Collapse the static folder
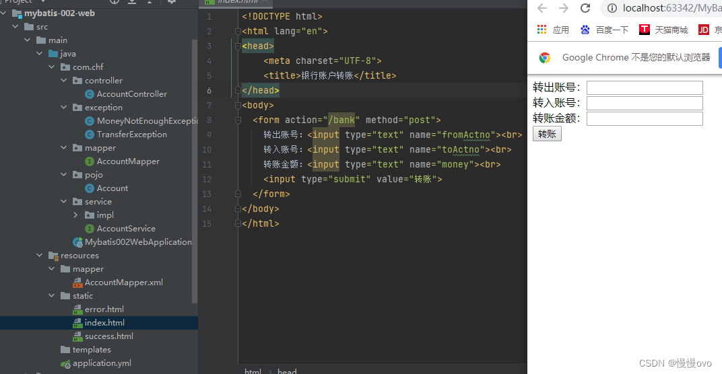The image size is (722, 374). (x=52, y=296)
